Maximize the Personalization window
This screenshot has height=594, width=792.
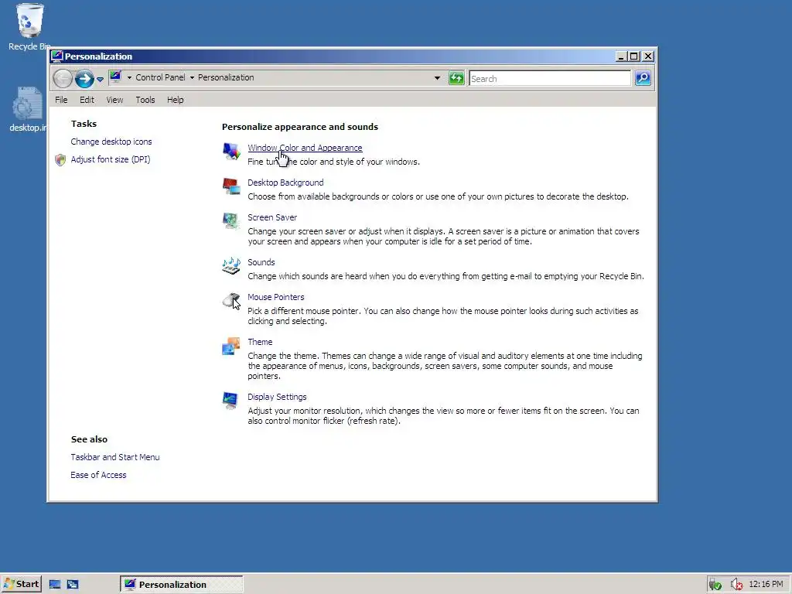point(634,56)
